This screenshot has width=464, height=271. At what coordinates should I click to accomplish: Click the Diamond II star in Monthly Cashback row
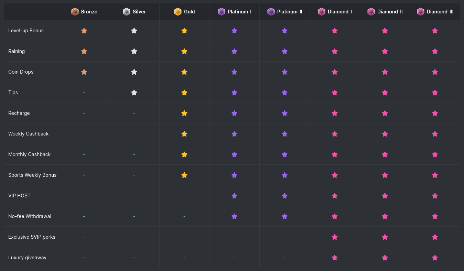click(x=385, y=154)
